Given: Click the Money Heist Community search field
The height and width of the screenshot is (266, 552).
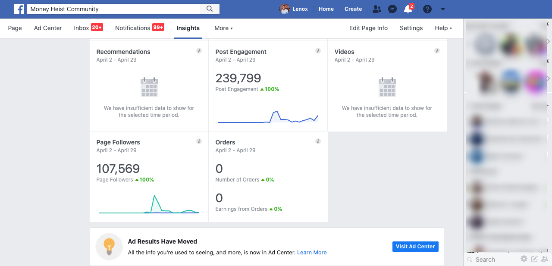Looking at the screenshot, I should 114,9.
